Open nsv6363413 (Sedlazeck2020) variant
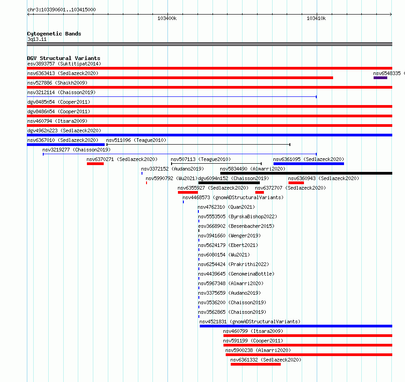The height and width of the screenshot is (382, 405). 63,73
